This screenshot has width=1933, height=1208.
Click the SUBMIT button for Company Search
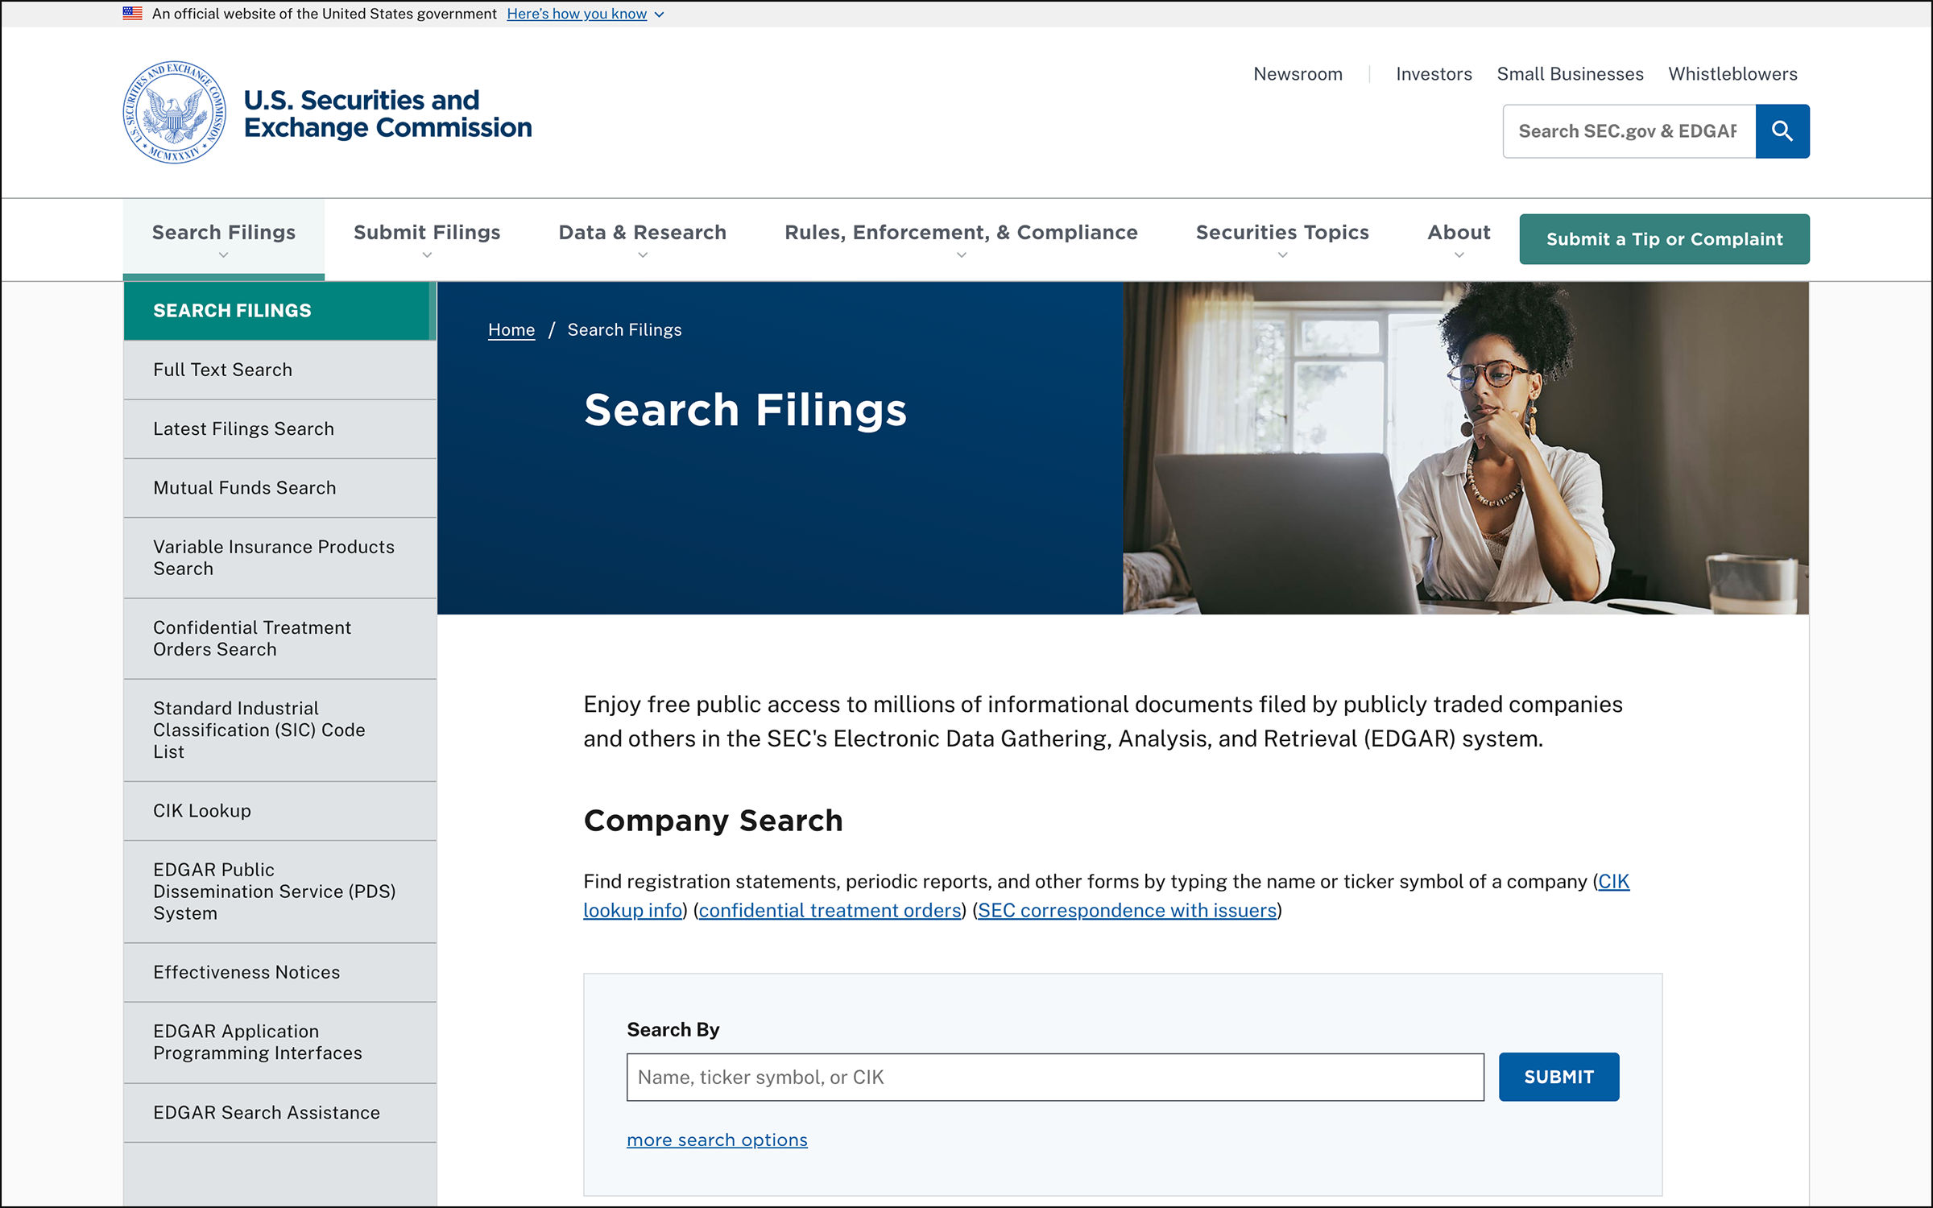point(1558,1077)
